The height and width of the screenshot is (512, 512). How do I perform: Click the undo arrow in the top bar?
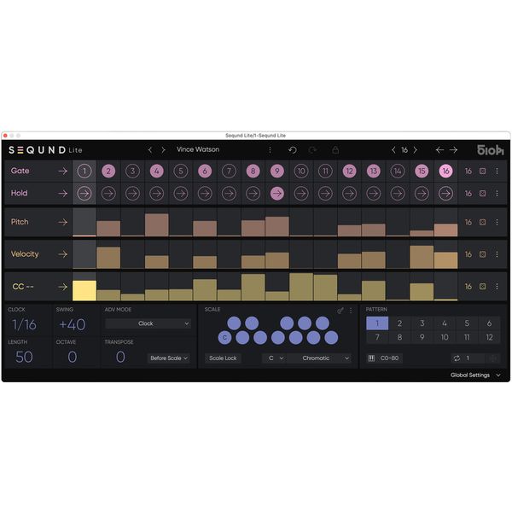(293, 149)
